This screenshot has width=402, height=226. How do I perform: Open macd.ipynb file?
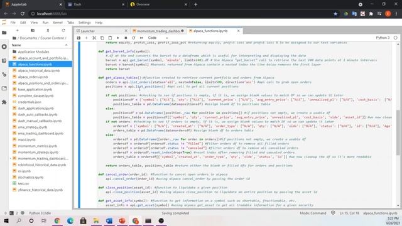[x=40, y=139]
